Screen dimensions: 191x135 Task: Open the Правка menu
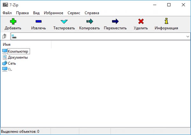coord(22,13)
